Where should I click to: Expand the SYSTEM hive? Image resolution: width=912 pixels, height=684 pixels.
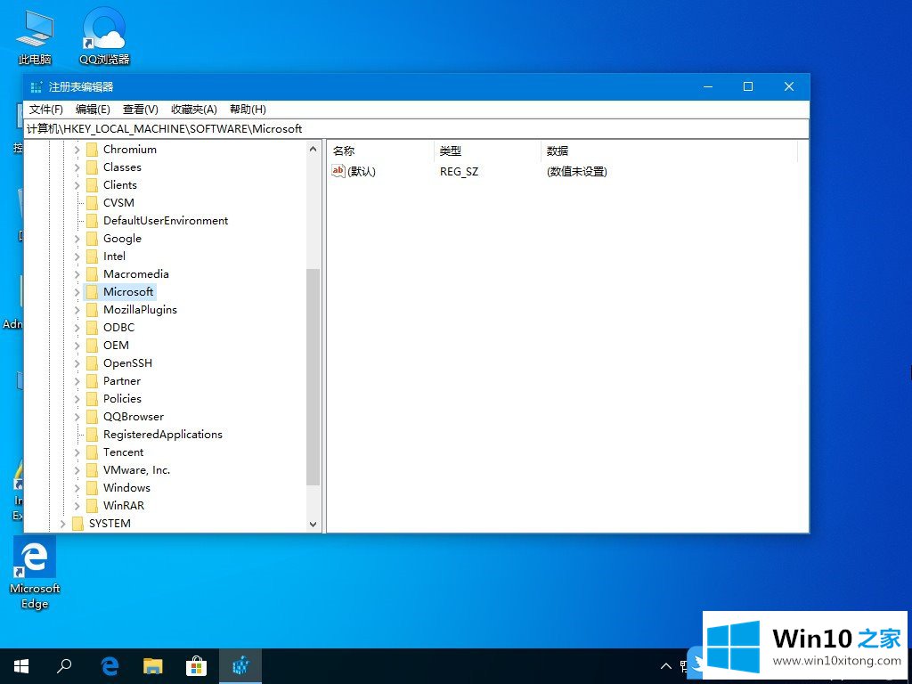point(63,524)
